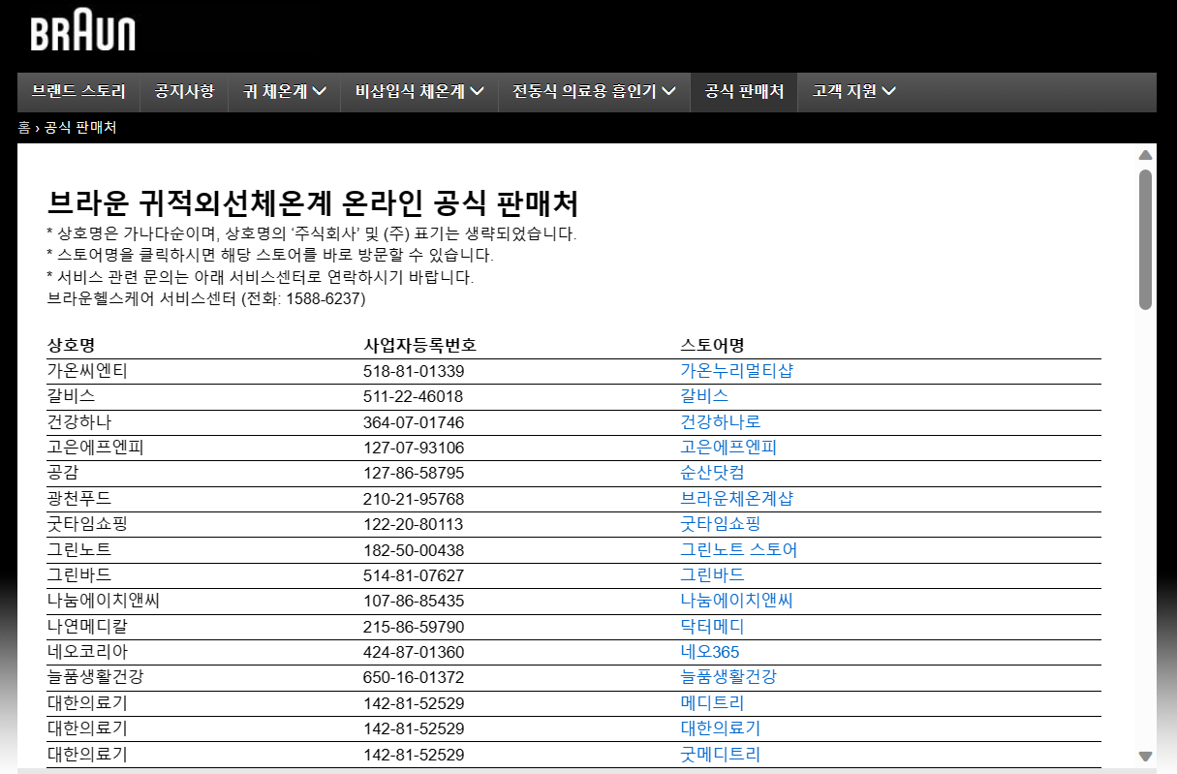Screen dimensions: 1177x774
Task: Click the 사업자등록번호 column header
Action: [x=419, y=346]
